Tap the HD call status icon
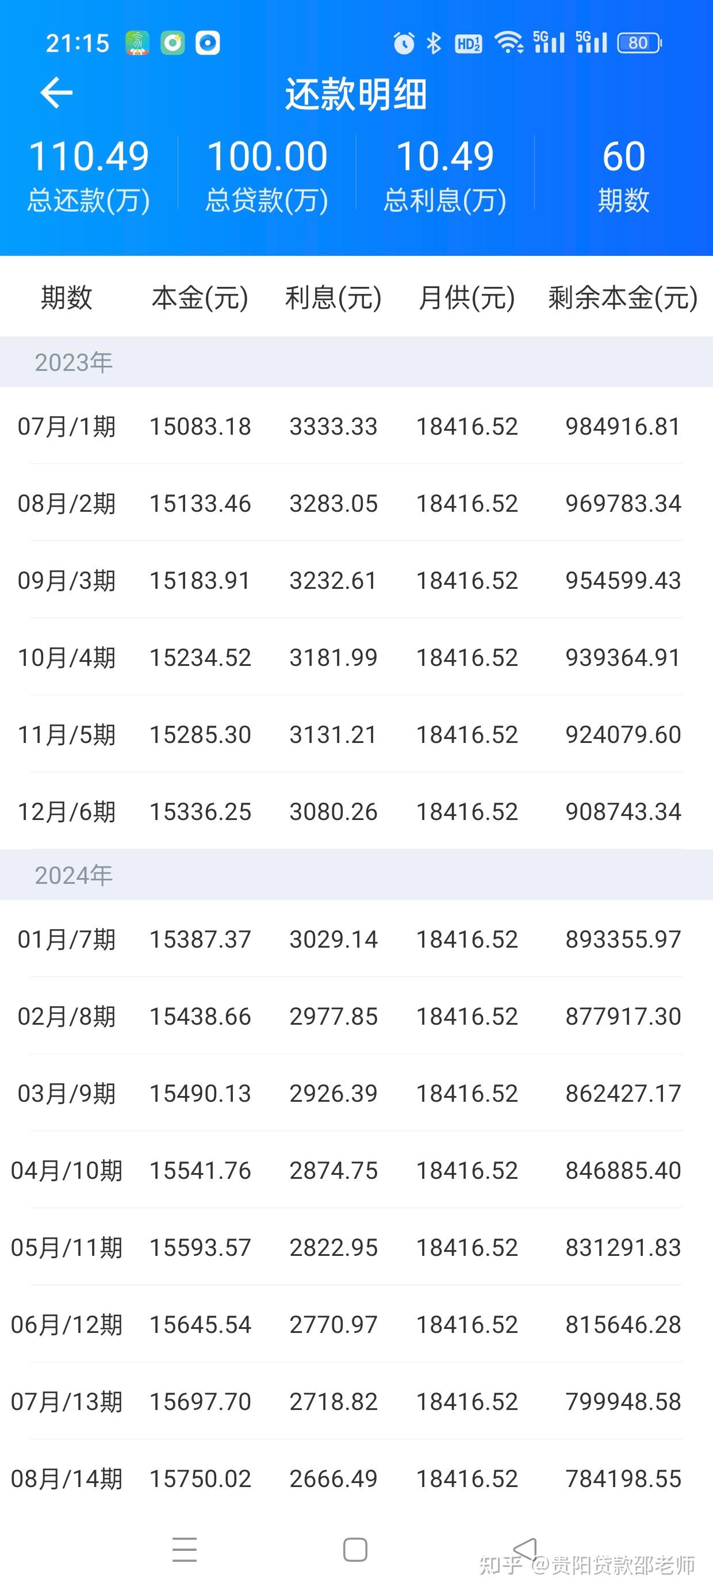713x1594 pixels. 468,43
